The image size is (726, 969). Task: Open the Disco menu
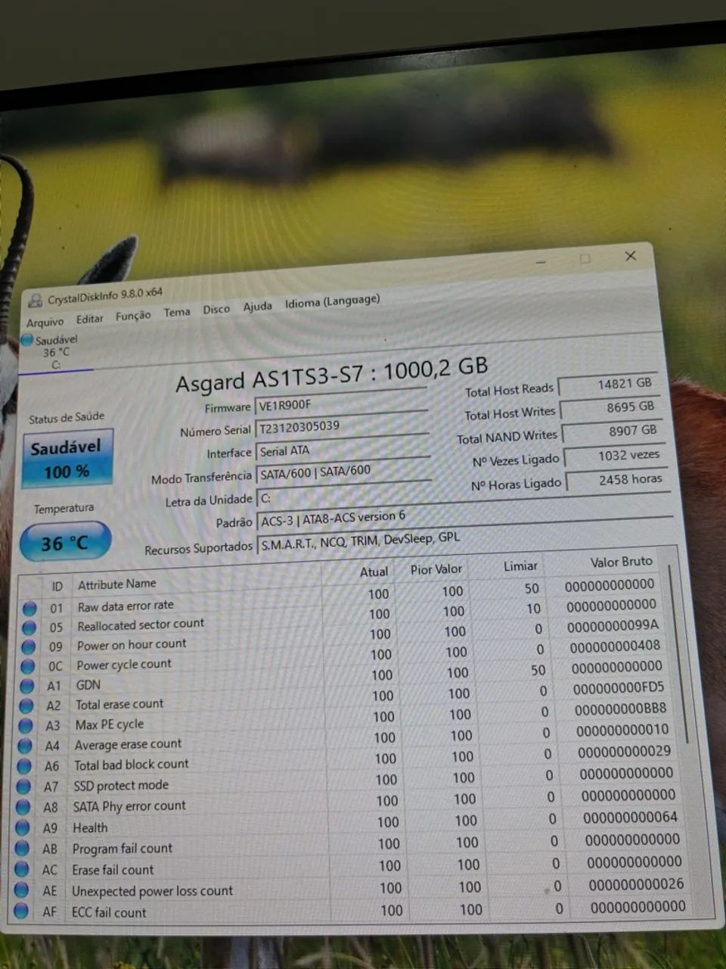[216, 309]
